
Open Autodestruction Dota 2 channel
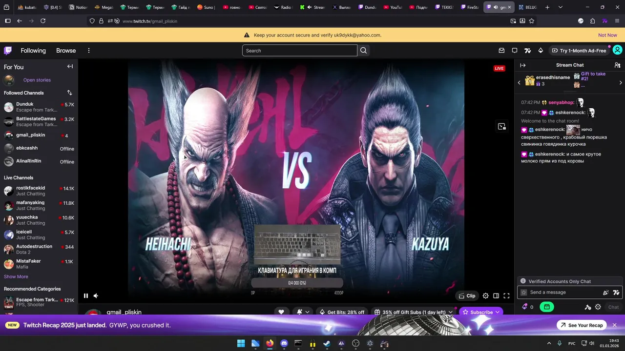coord(39,249)
